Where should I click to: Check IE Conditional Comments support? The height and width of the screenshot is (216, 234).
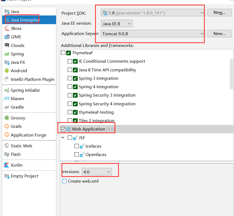click(70, 61)
